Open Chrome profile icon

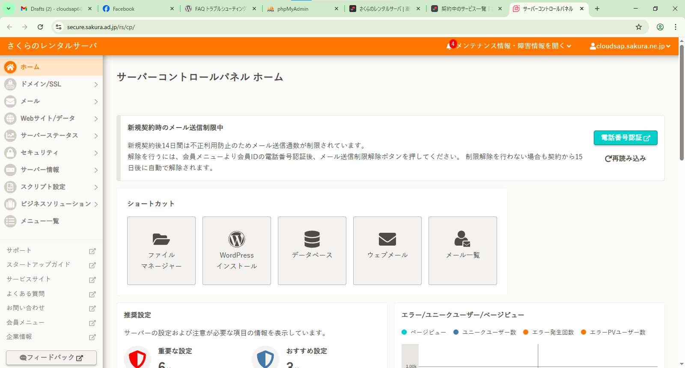click(660, 27)
